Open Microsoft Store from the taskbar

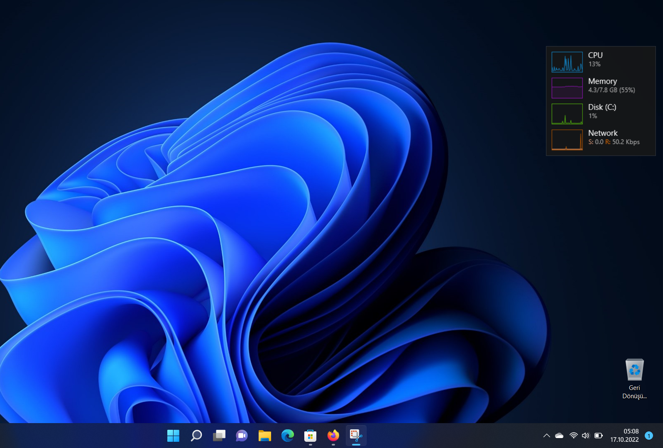pyautogui.click(x=310, y=436)
